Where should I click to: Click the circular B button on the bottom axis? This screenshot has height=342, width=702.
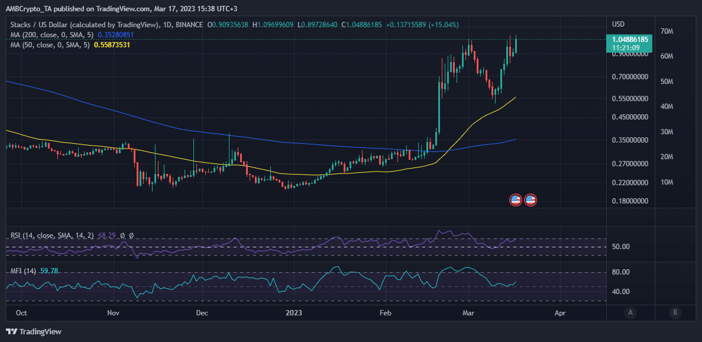pos(675,313)
